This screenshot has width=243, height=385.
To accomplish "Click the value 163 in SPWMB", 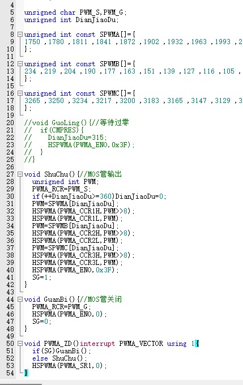I will click(130, 71).
